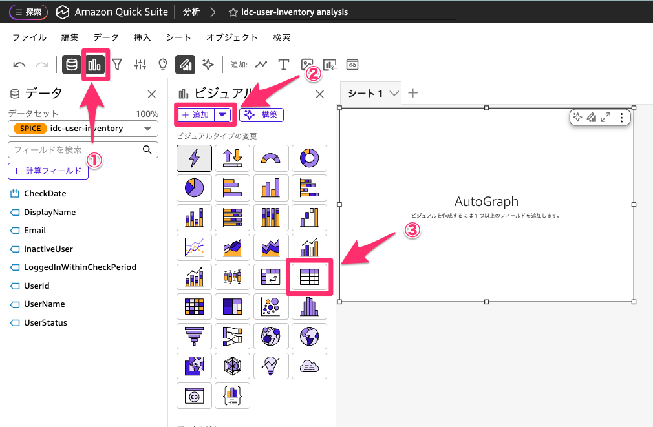
Task: Click the 構築 sparkle button
Action: click(261, 114)
